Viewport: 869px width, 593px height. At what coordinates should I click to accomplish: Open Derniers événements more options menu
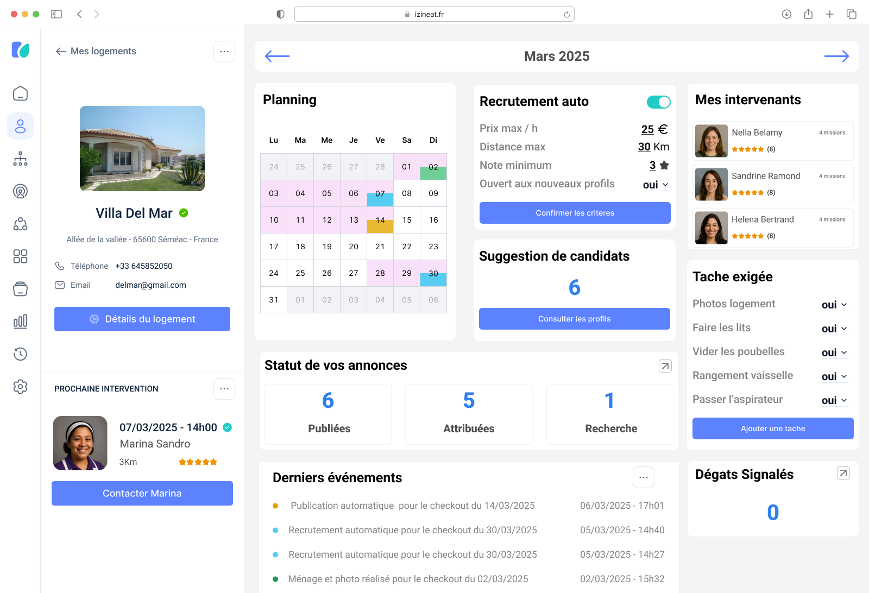pyautogui.click(x=643, y=477)
